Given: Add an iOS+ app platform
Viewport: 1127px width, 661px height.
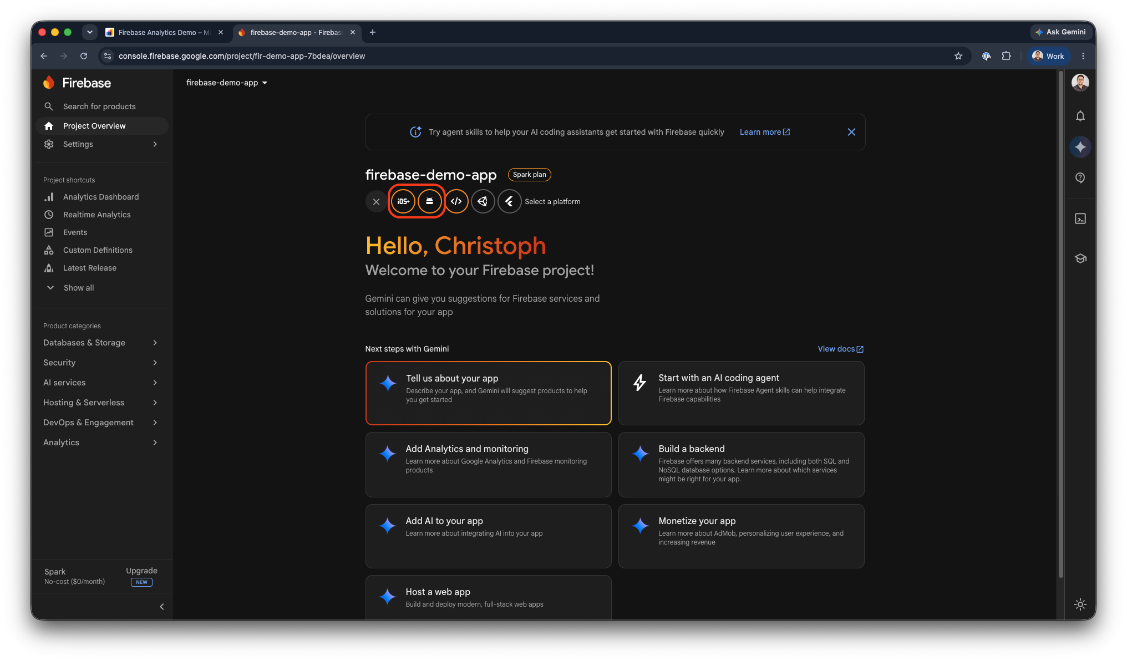Looking at the screenshot, I should pos(403,201).
